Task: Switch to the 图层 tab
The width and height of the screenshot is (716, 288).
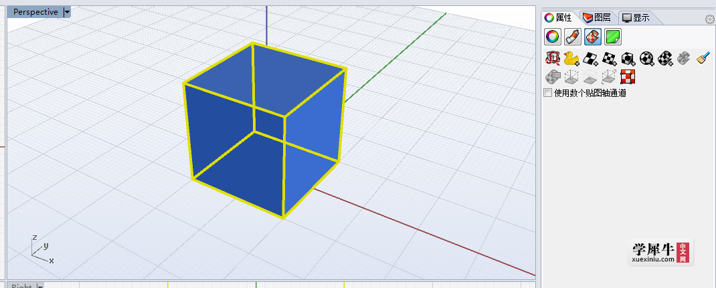Action: 598,18
